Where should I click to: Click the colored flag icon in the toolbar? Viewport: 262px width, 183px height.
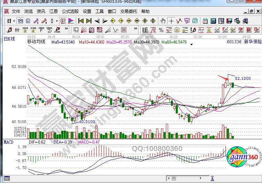point(71,21)
